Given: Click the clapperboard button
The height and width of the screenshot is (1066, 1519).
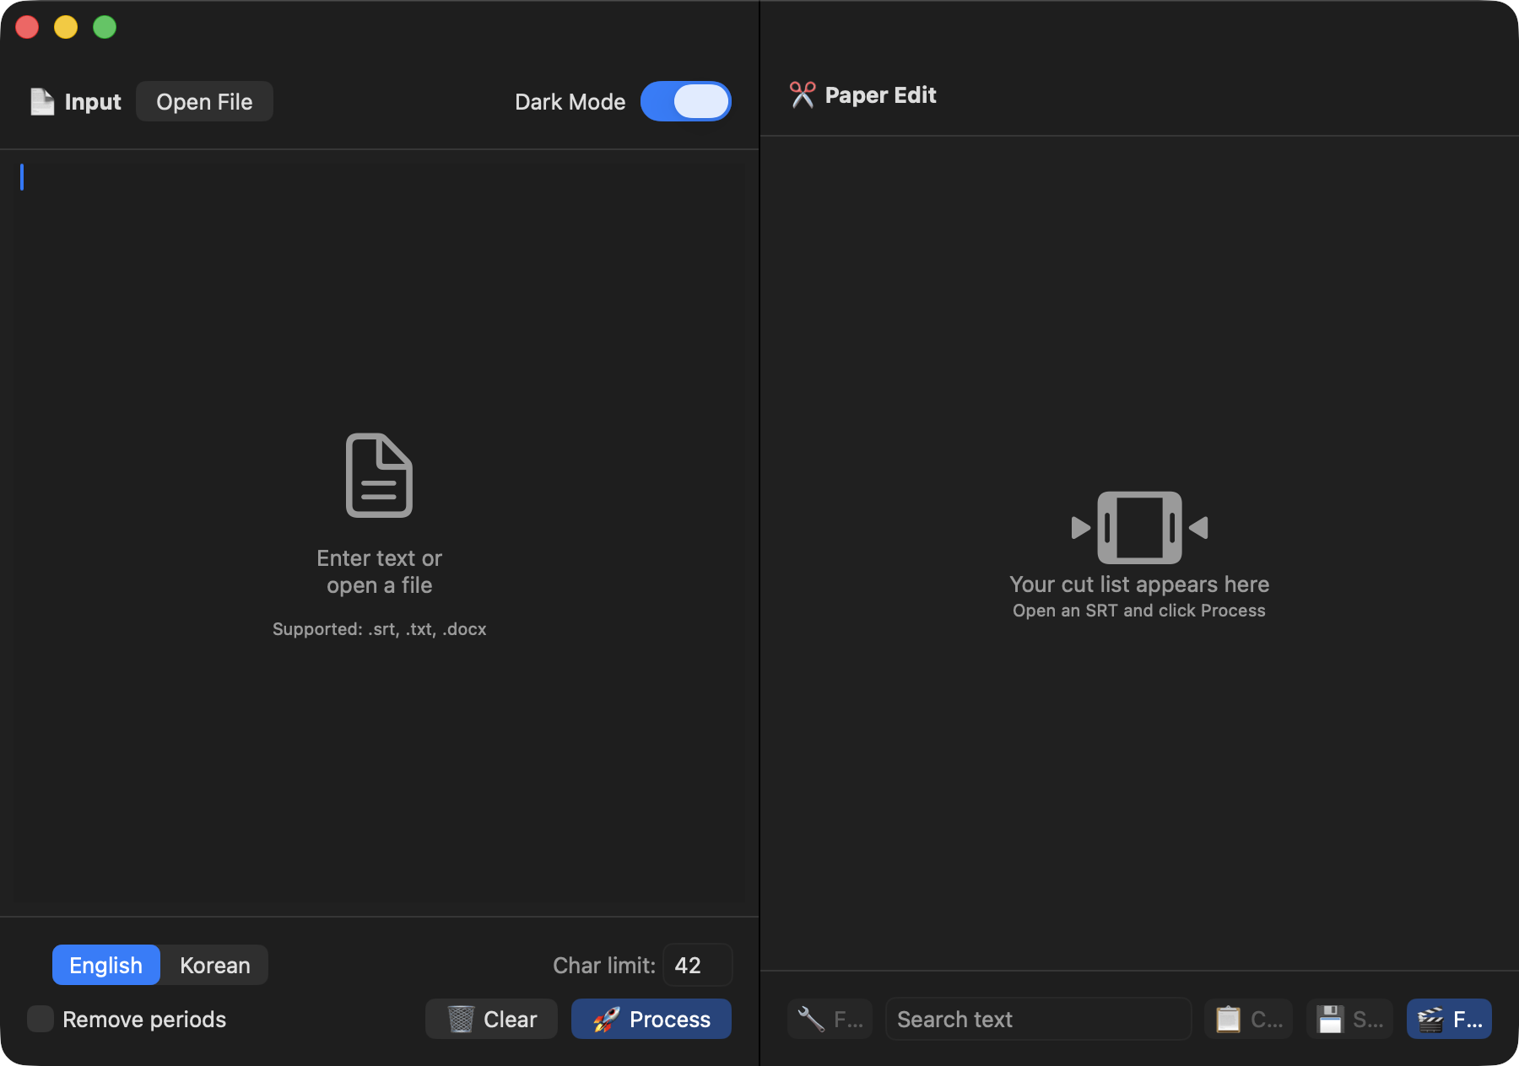Looking at the screenshot, I should point(1448,1019).
